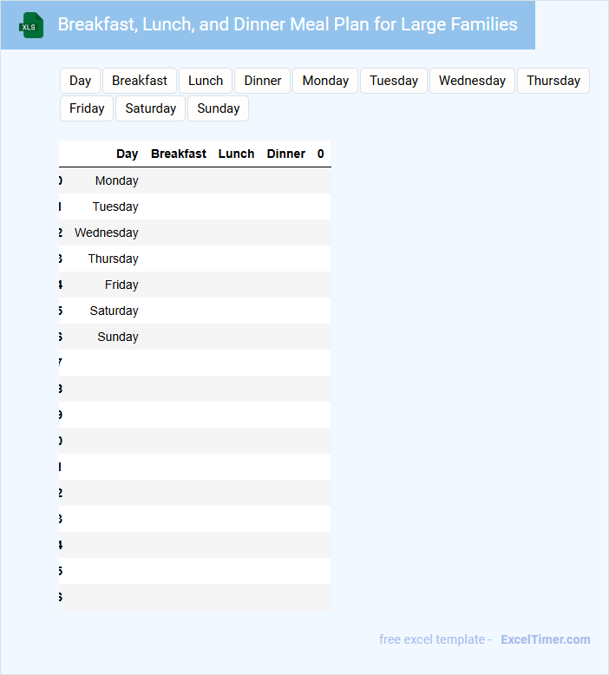
Task: Click the 0 column header in table
Action: tap(321, 154)
